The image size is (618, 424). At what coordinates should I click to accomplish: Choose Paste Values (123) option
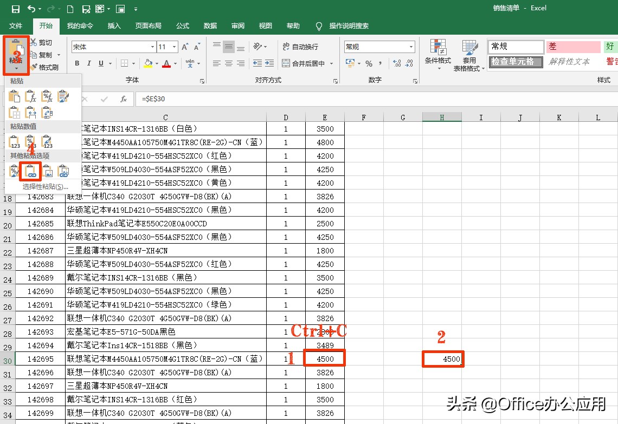pyautogui.click(x=14, y=142)
